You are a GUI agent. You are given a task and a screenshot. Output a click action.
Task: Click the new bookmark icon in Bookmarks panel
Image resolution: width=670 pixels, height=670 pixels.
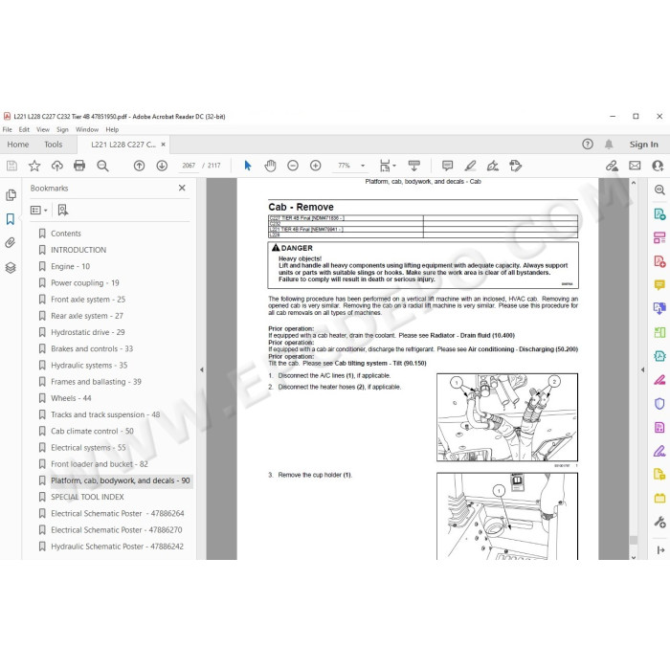coord(63,210)
